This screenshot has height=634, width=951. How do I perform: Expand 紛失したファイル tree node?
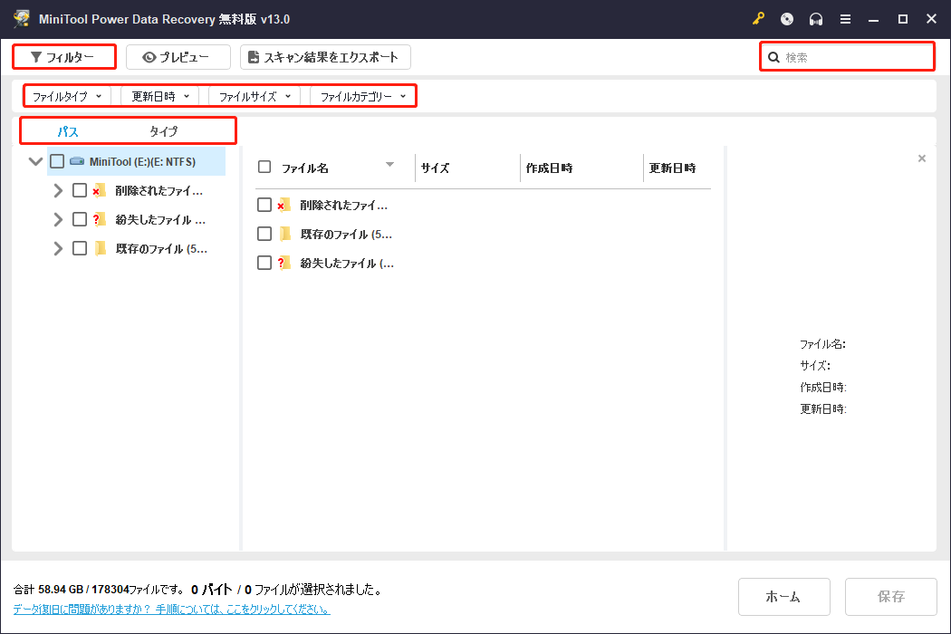58,219
